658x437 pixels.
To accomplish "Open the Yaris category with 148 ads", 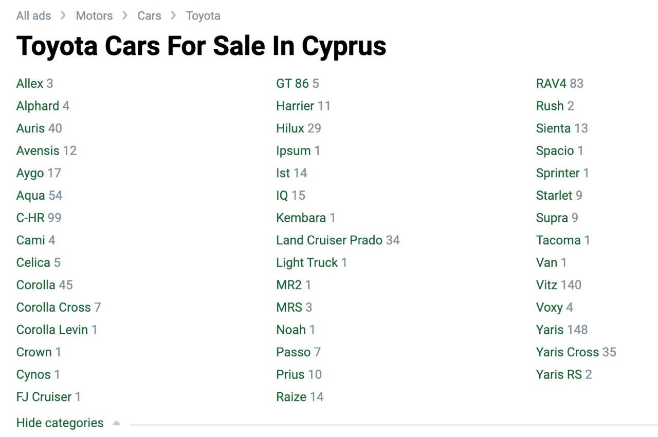I will [x=550, y=330].
